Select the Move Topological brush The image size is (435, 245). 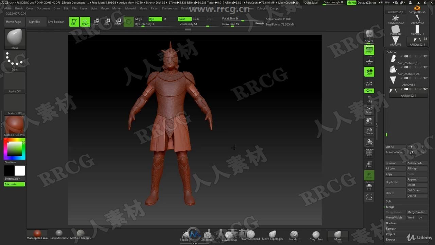273,236
